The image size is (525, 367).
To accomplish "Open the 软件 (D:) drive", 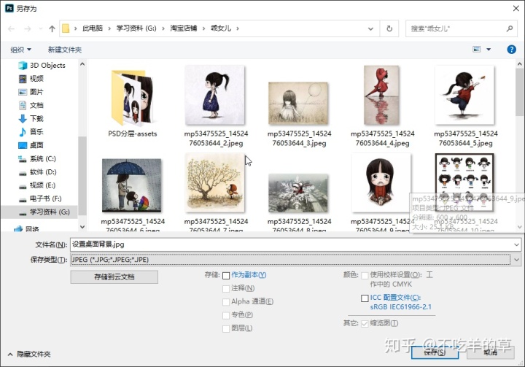I will pos(37,172).
